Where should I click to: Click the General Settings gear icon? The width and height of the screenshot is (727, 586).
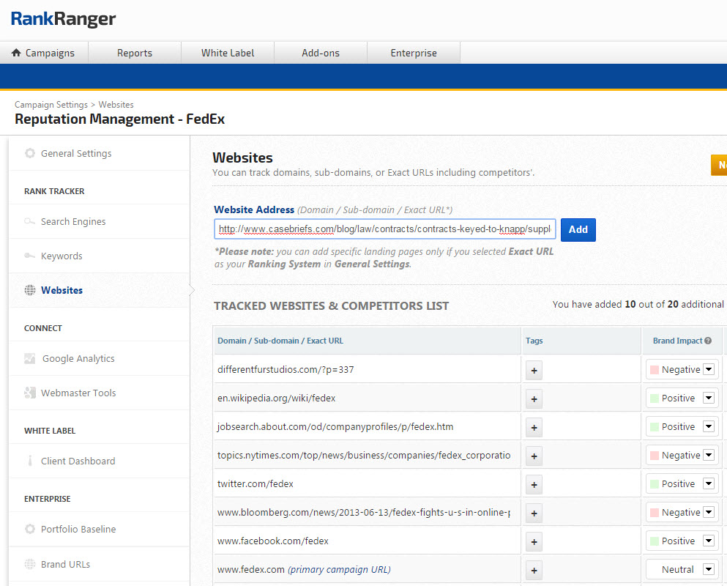29,154
